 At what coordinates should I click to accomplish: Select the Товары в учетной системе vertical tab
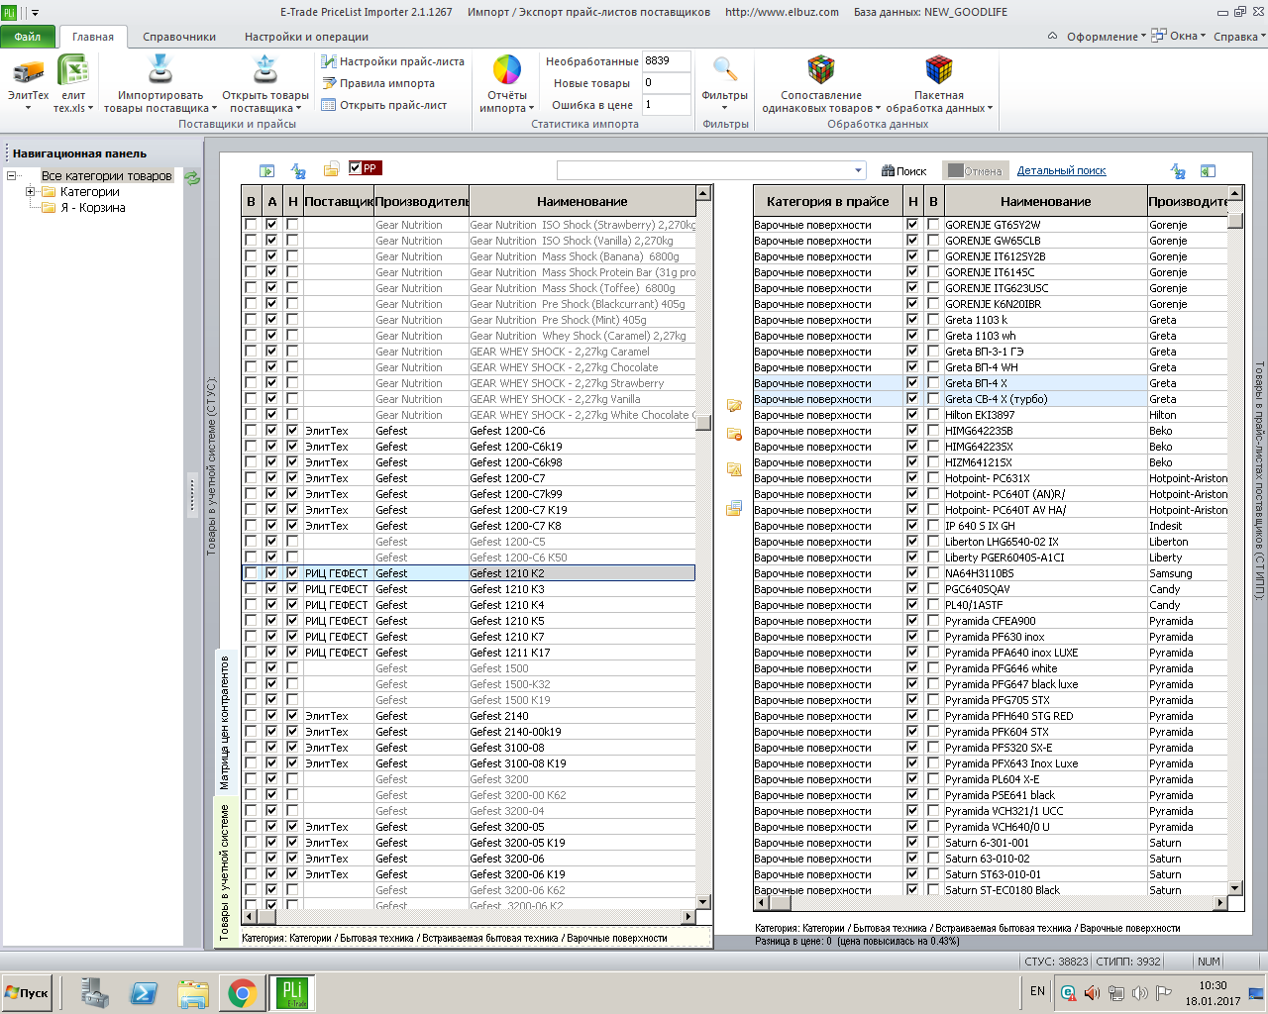pyautogui.click(x=225, y=871)
